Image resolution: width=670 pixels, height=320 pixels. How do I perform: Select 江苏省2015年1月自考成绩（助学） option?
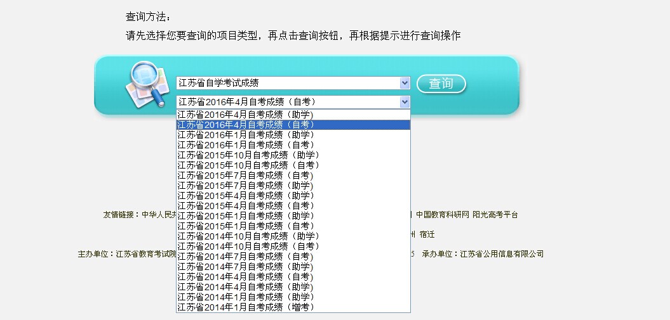[293, 216]
